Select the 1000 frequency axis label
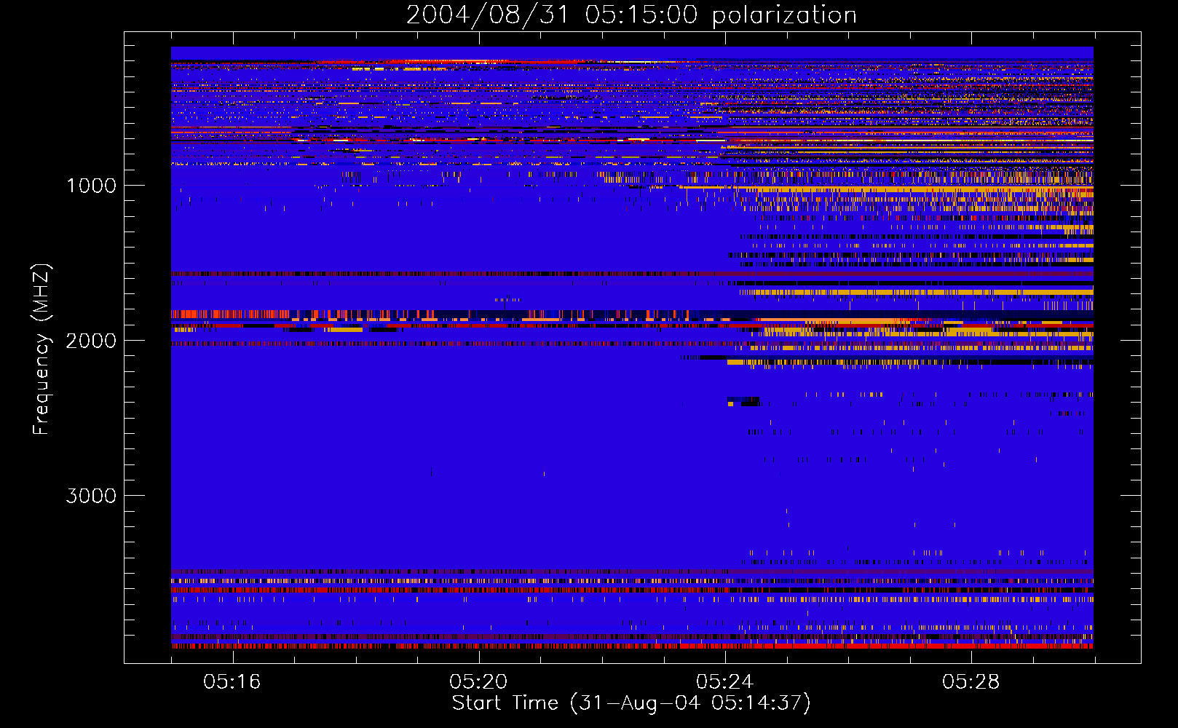Screen dimensions: 1178x728 91,186
